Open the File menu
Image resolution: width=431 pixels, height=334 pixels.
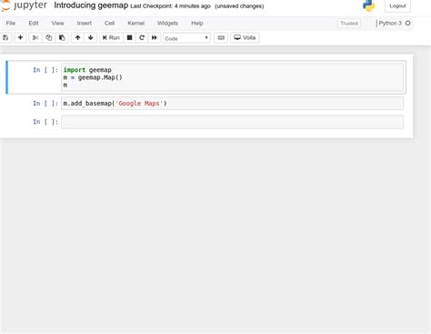11,23
